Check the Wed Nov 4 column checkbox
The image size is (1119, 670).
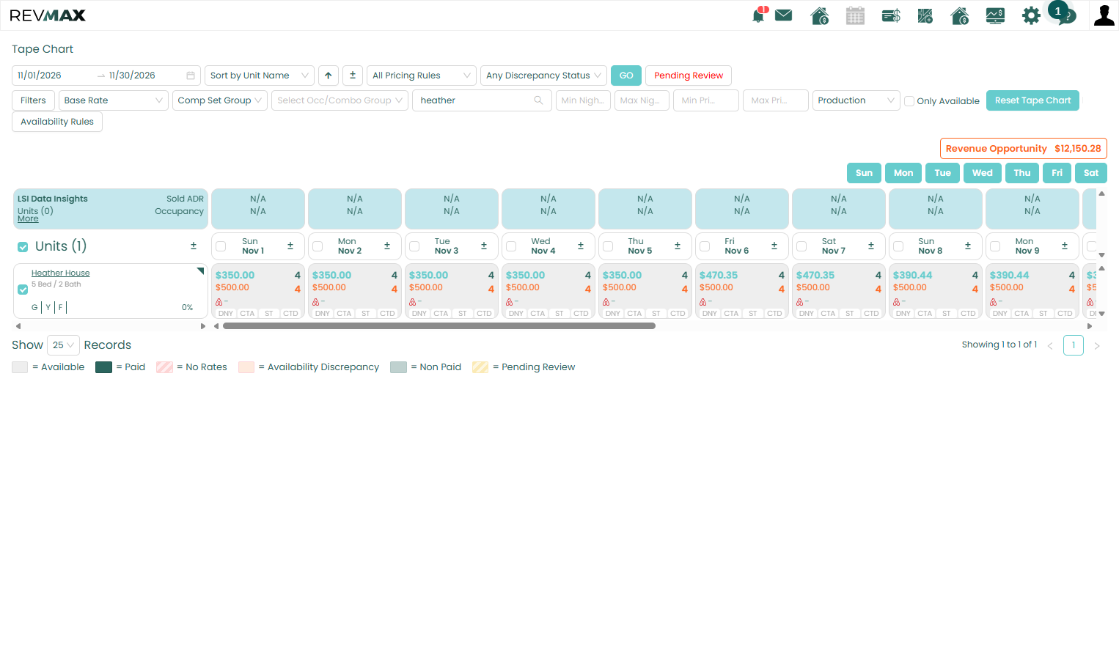point(511,246)
